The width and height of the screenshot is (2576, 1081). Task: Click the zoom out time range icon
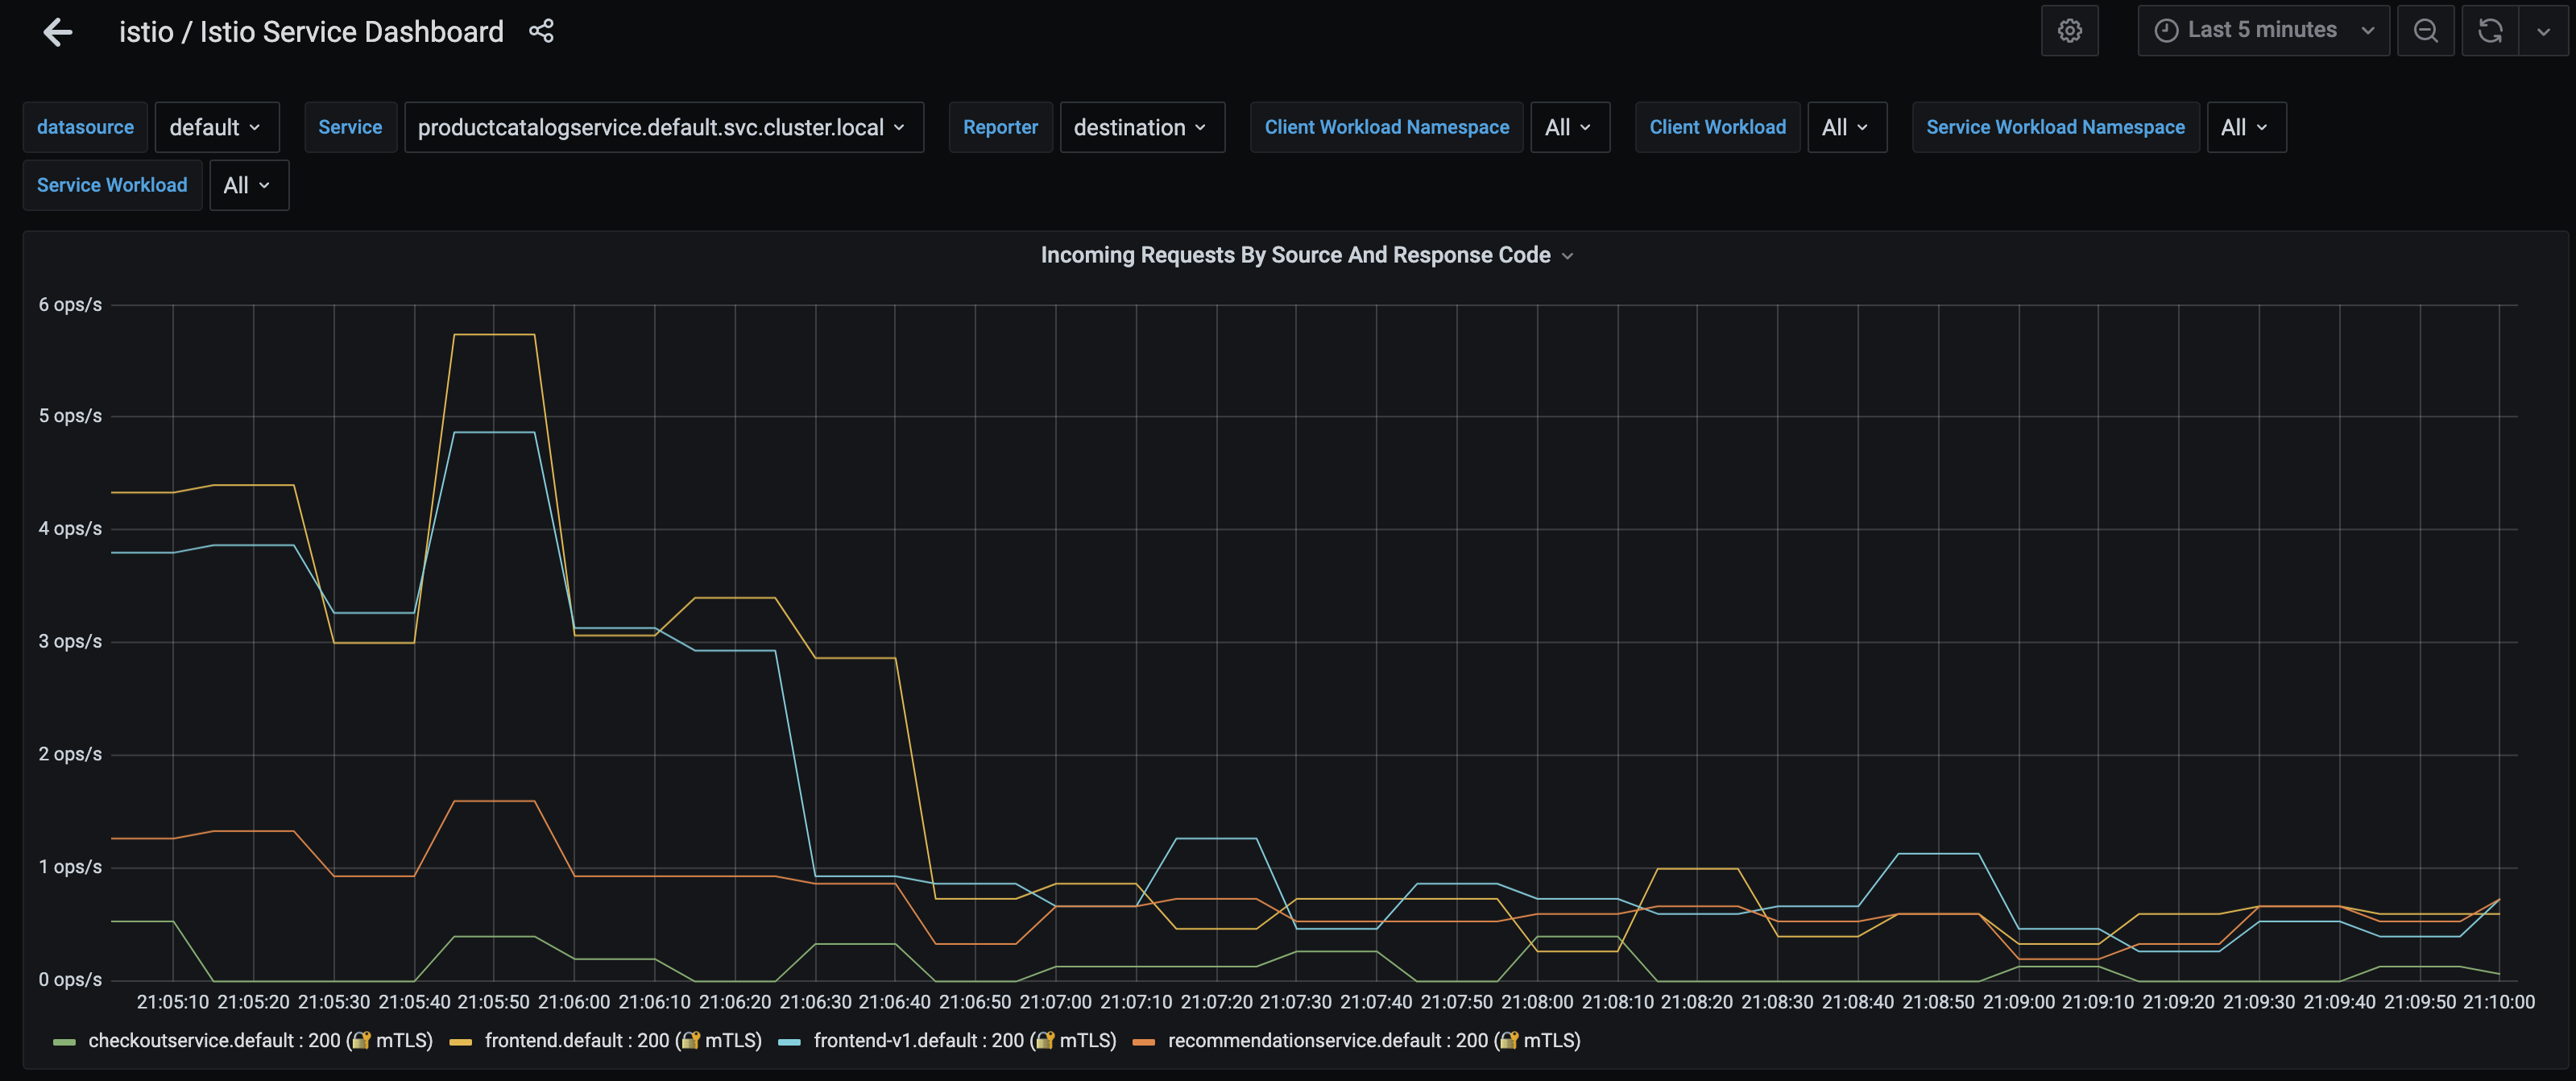click(2425, 31)
